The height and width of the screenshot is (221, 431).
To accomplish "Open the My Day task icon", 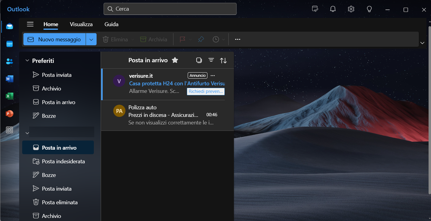I will click(315, 9).
